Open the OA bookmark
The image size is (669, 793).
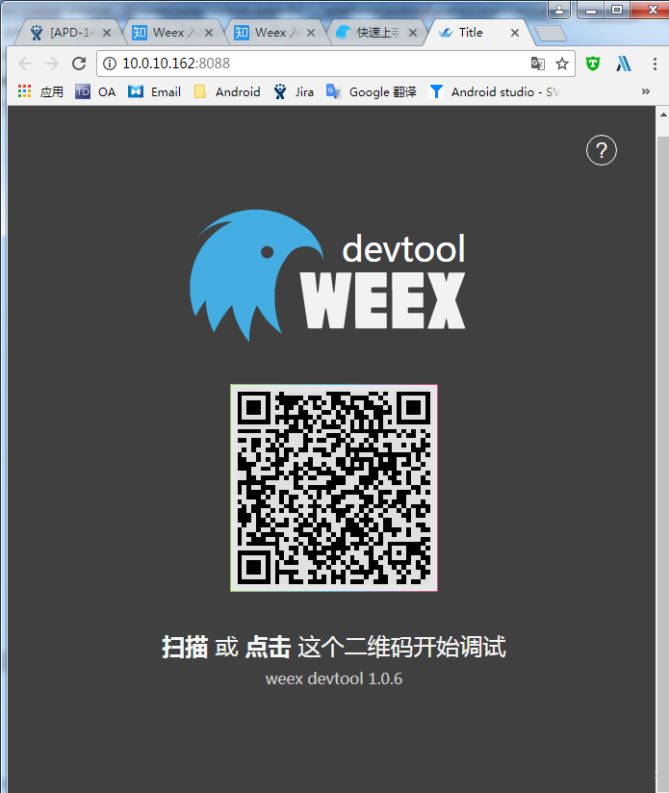[95, 91]
